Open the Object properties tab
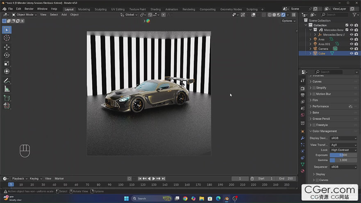 coord(302,131)
